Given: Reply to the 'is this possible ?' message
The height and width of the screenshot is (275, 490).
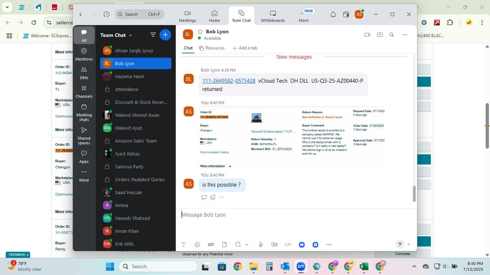Looking at the screenshot, I should coord(204,197).
